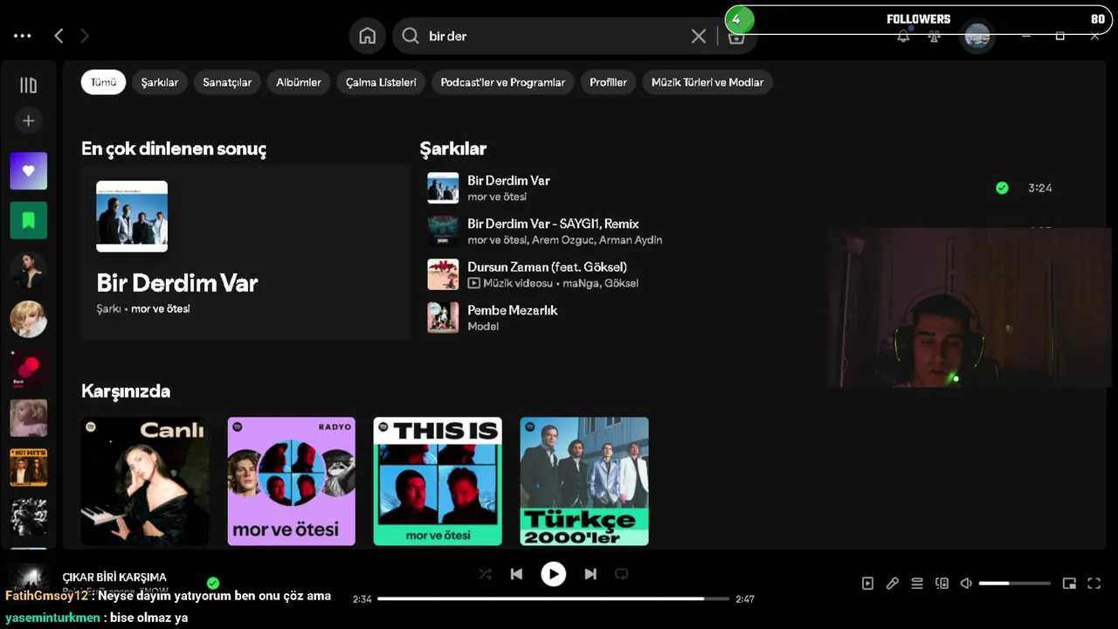Screen dimensions: 1118x629
Task: Open the Browse icon beside the search bar
Action: 736,37
